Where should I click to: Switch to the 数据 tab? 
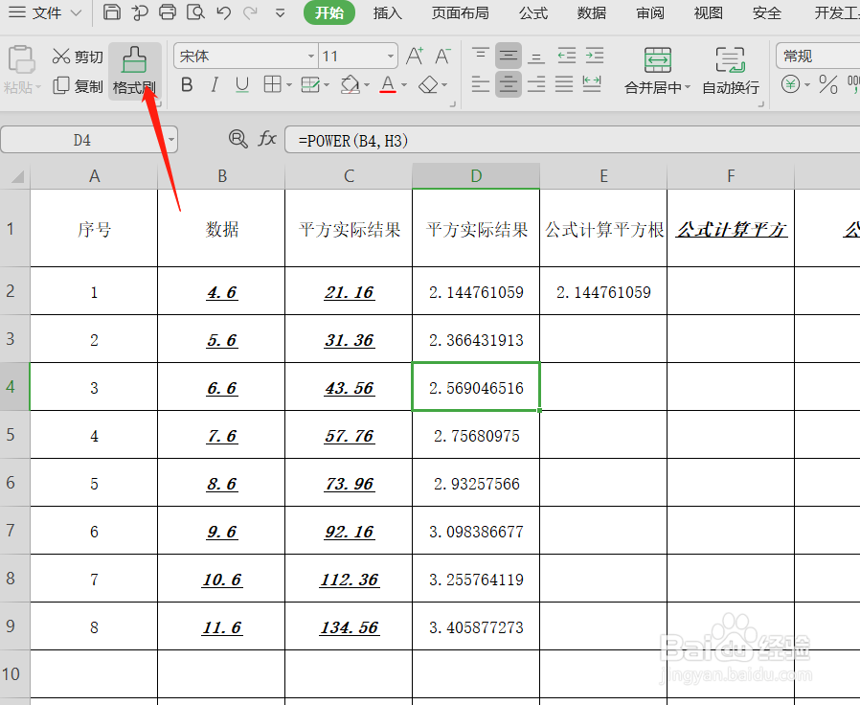pos(591,12)
